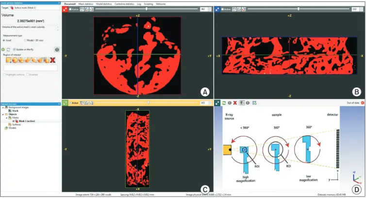Click the second view-tool icon in view B toolbar
Screen dimensions: 366x198
pyautogui.click(x=239, y=9)
